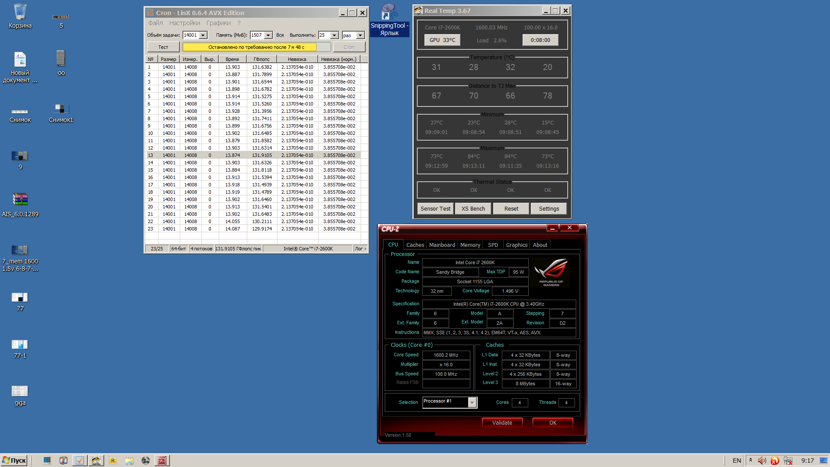Click the Память (МиБ) input field with 1507
830x467 pixels.
[257, 35]
